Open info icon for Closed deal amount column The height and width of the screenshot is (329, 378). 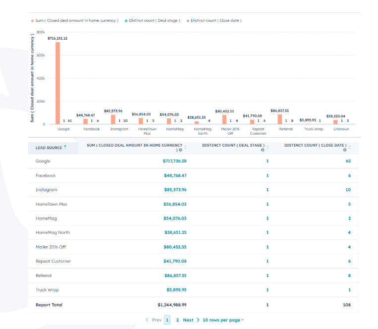pyautogui.click(x=180, y=150)
